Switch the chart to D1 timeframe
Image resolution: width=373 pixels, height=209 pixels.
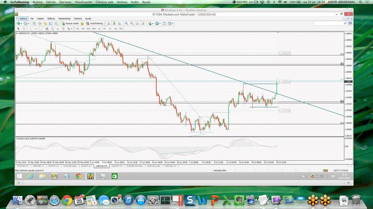(x=110, y=28)
